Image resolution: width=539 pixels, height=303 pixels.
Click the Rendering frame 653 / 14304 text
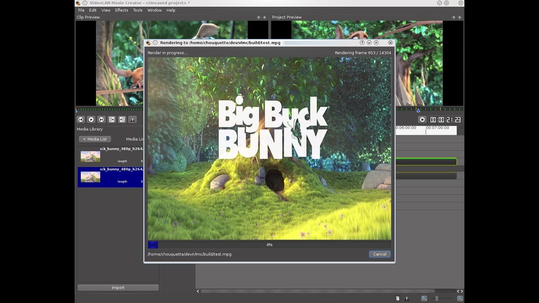(x=363, y=53)
